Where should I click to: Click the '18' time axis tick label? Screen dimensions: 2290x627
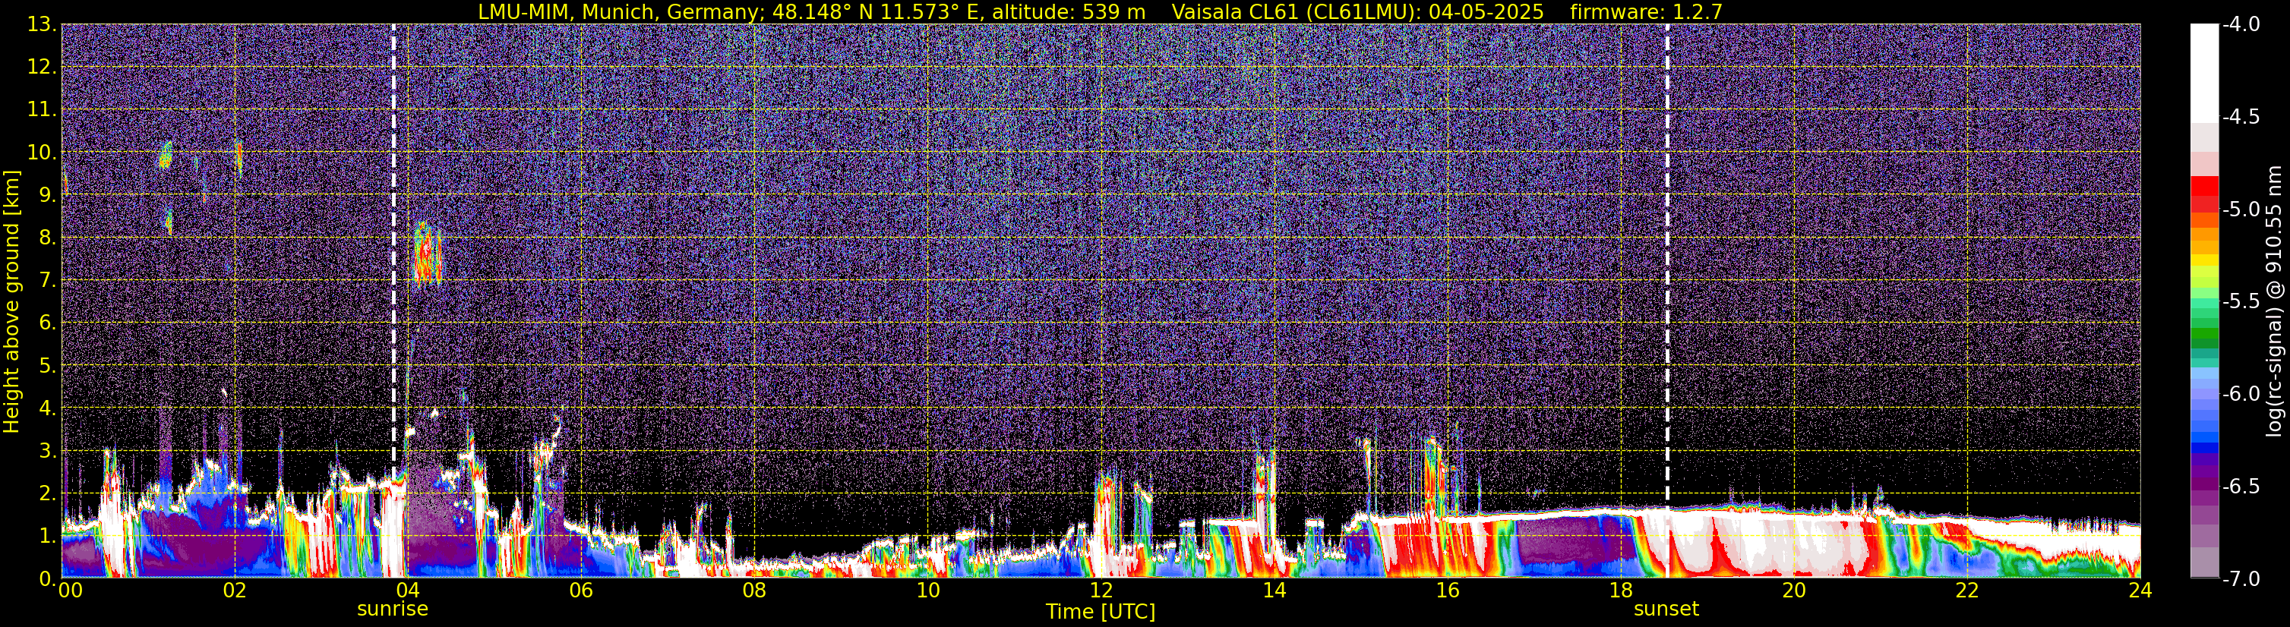tap(1622, 591)
